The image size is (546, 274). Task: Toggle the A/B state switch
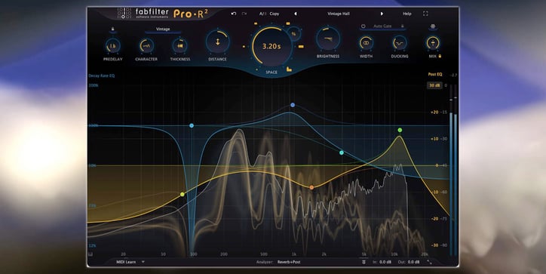pos(262,14)
